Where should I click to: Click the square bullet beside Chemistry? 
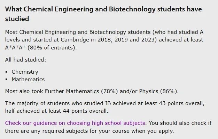click(x=7, y=72)
